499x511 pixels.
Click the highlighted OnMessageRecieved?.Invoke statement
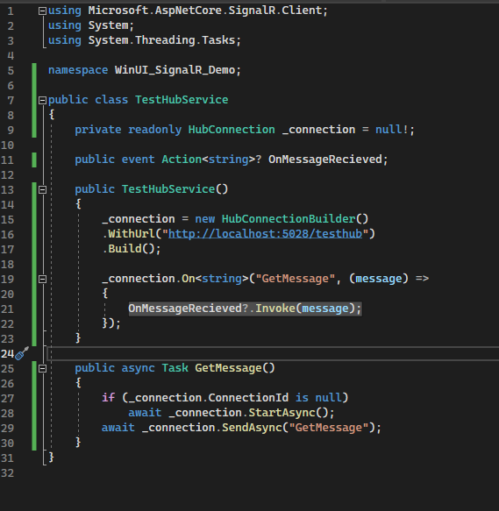(x=245, y=309)
